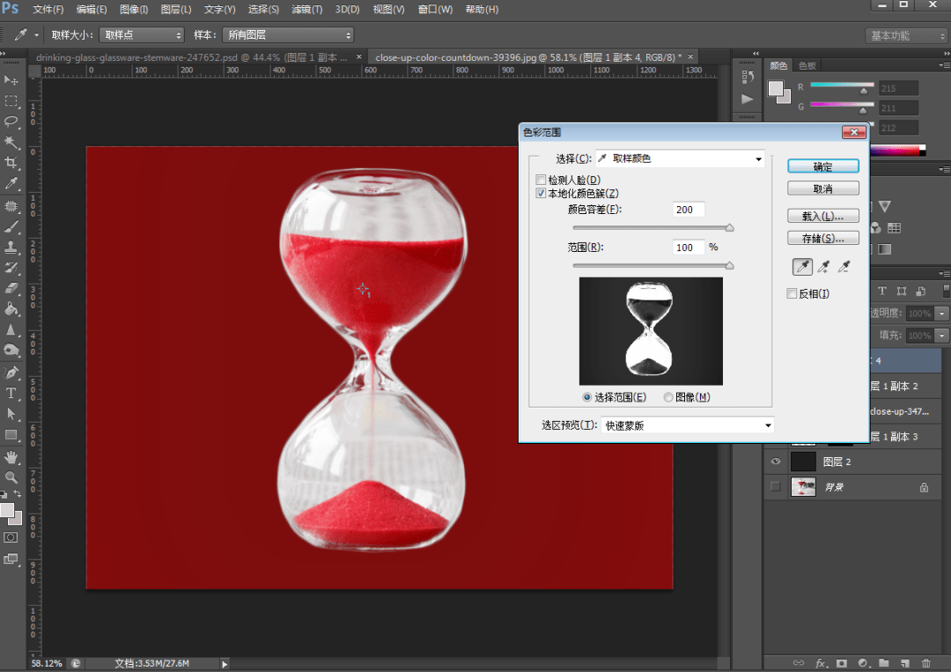951x672 pixels.
Task: Uncheck 本地化颜色簇 checkbox
Action: [541, 194]
